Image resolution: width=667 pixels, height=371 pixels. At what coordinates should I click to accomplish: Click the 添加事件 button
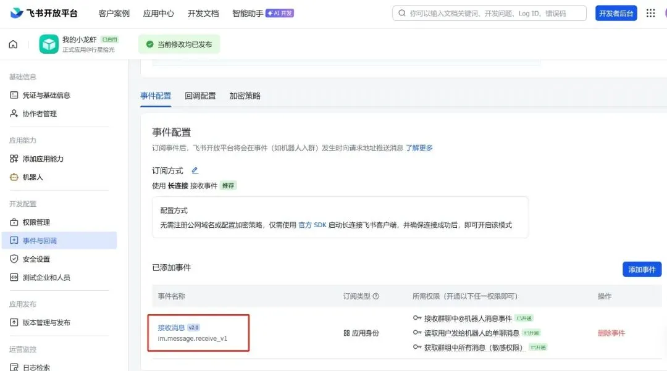(x=642, y=269)
